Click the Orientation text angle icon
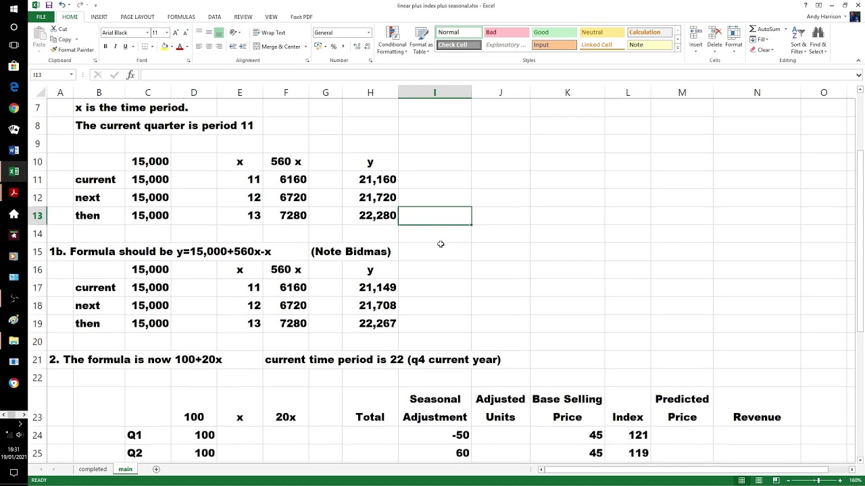The width and height of the screenshot is (865, 486). coord(234,32)
